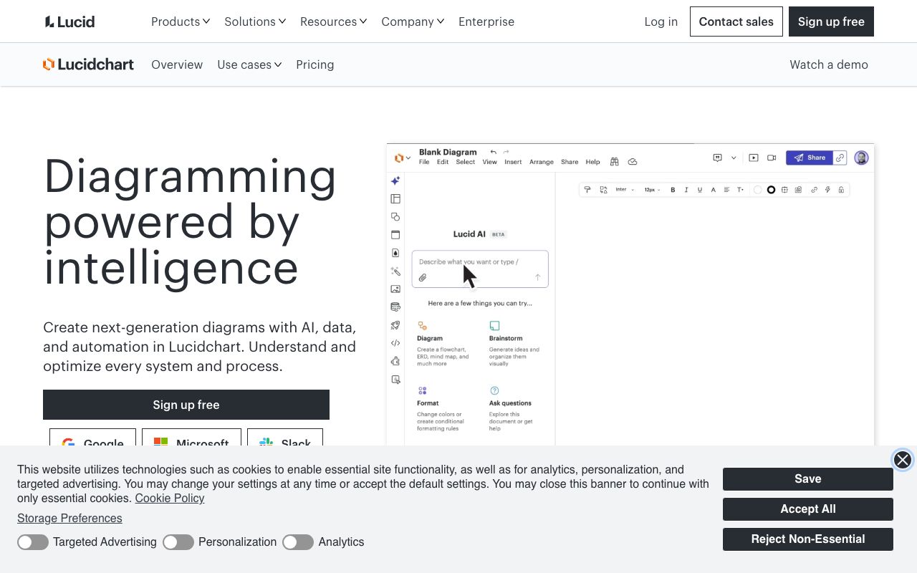This screenshot has height=573, width=917.
Task: Click the Lucid AI sparkle icon in sidebar
Action: pos(395,181)
